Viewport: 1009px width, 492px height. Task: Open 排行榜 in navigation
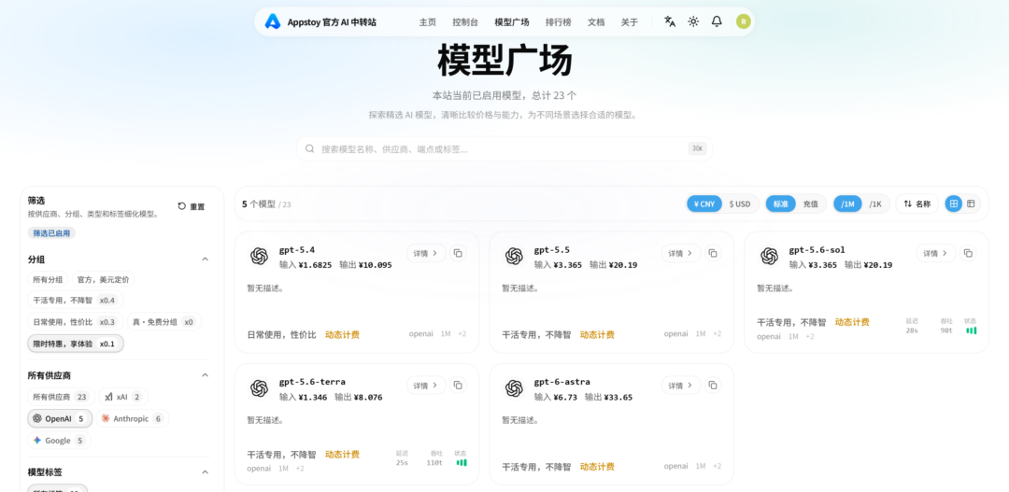(x=558, y=21)
